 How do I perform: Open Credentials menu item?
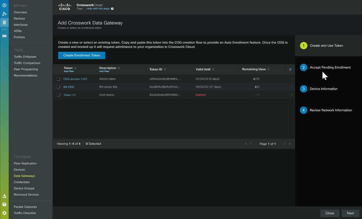coord(22,182)
